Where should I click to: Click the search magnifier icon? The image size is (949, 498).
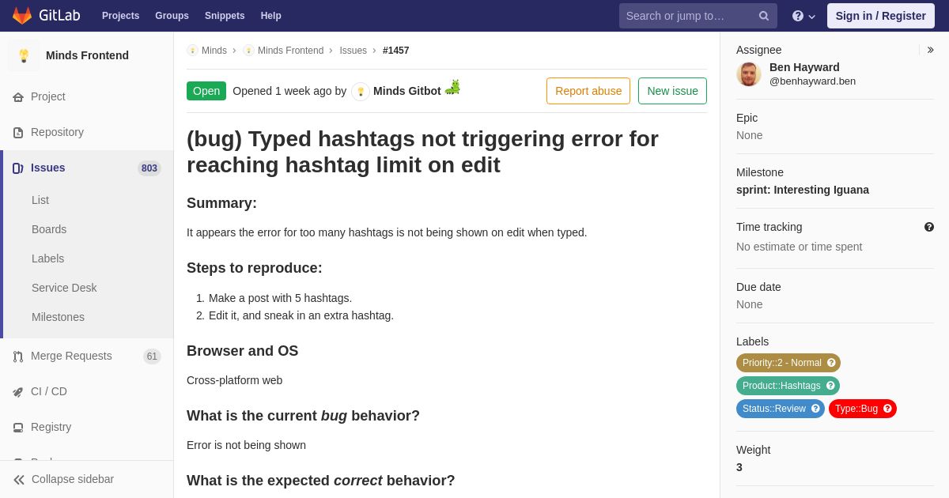click(764, 16)
